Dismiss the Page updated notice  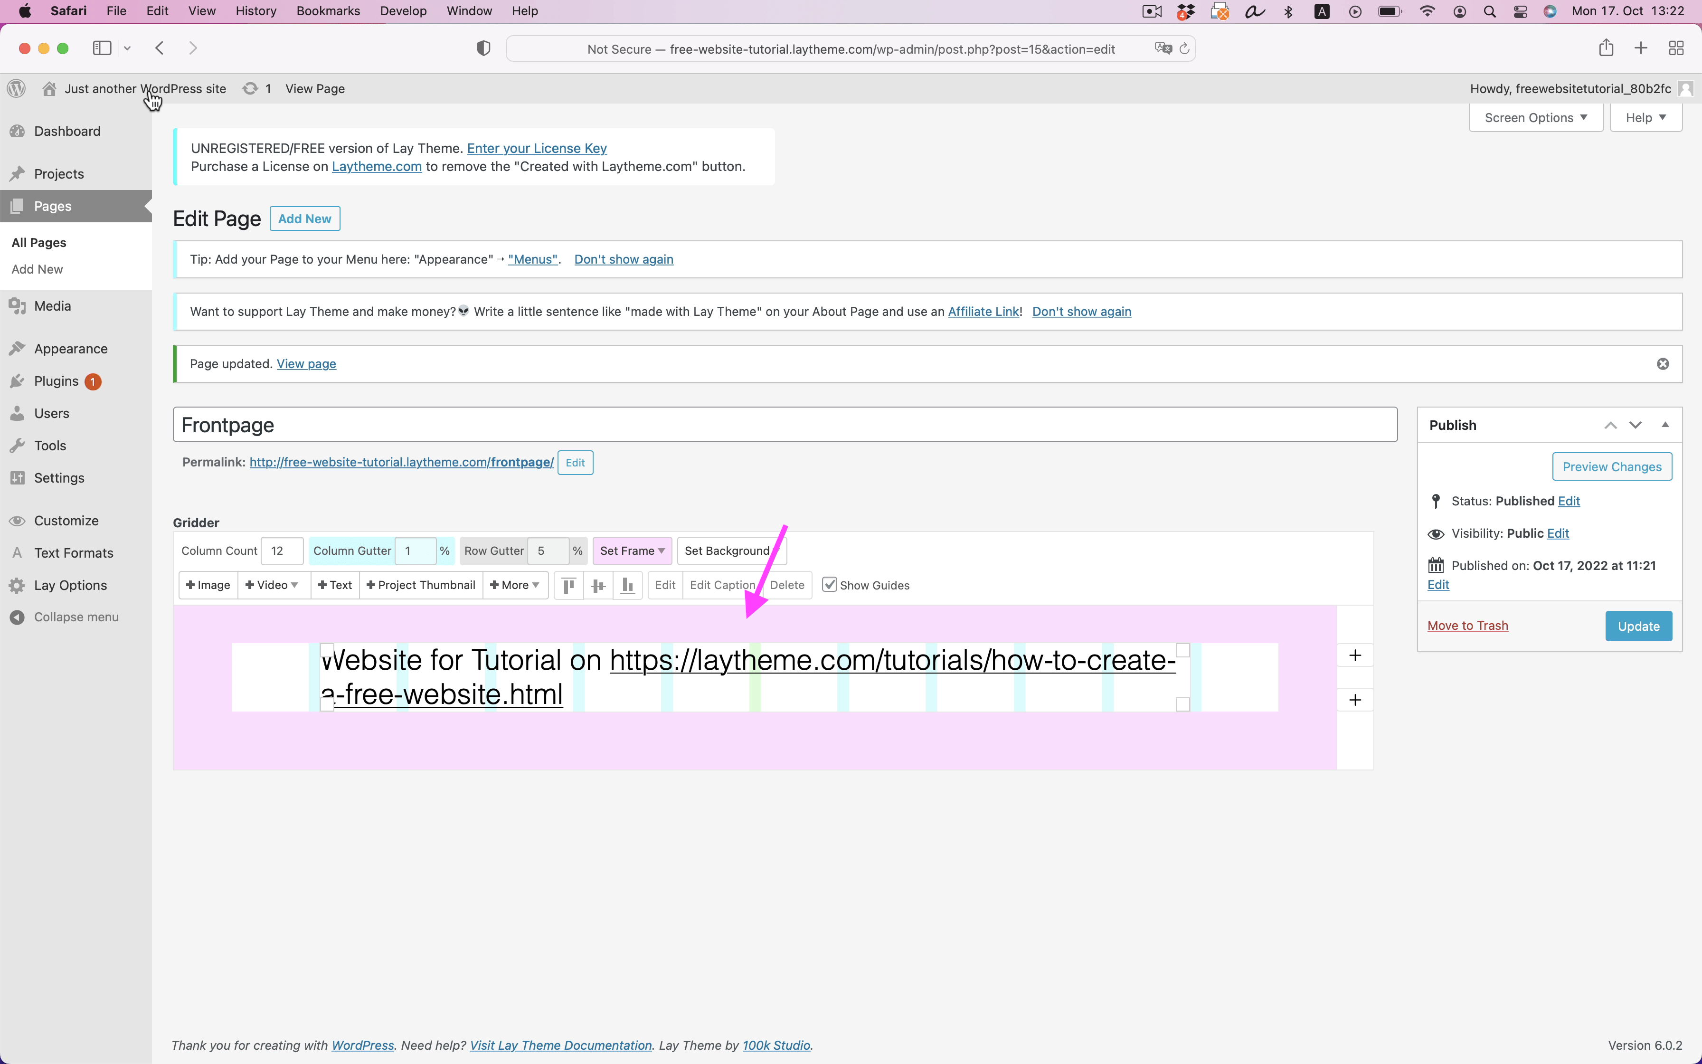1663,364
